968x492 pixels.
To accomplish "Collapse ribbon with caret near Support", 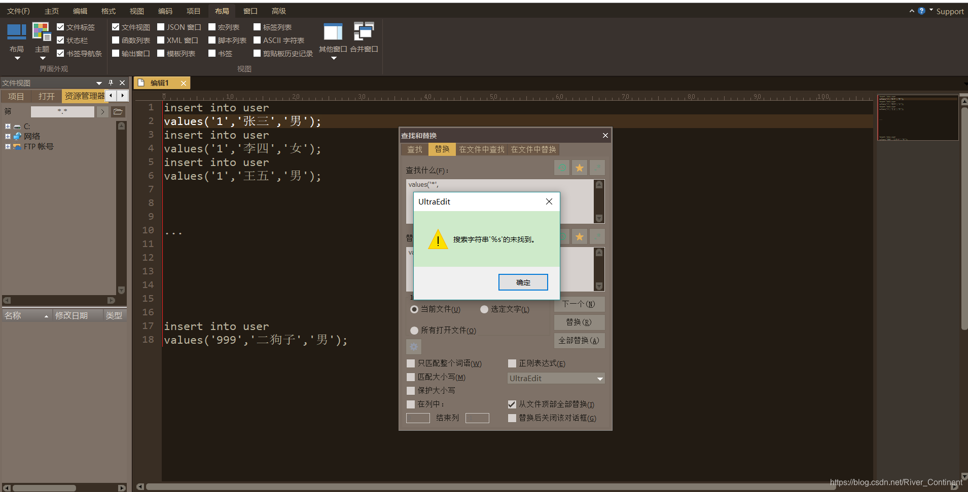I will 912,11.
